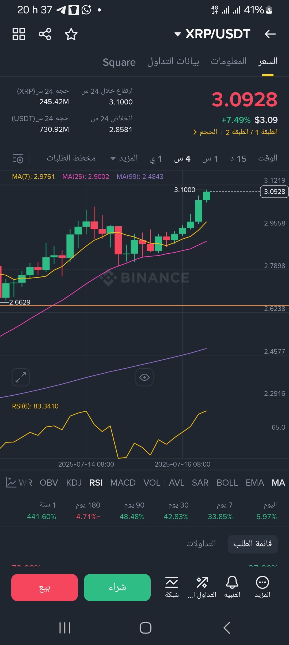Tap the 1 سنة 441.60% performance

(x=41, y=511)
